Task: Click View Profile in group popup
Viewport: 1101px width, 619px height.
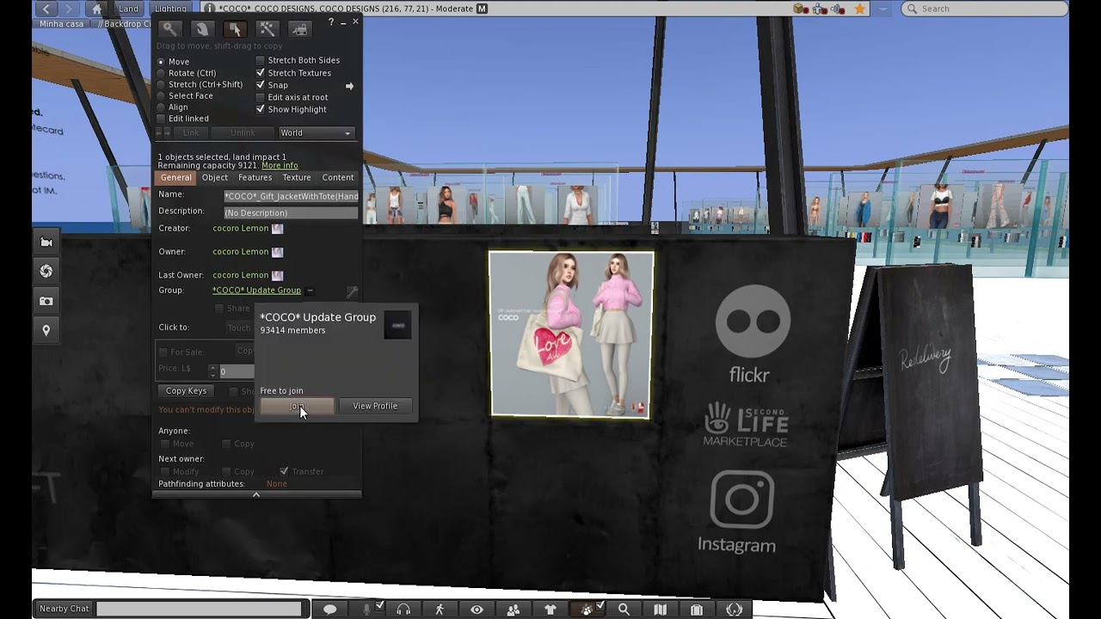Action: tap(375, 406)
